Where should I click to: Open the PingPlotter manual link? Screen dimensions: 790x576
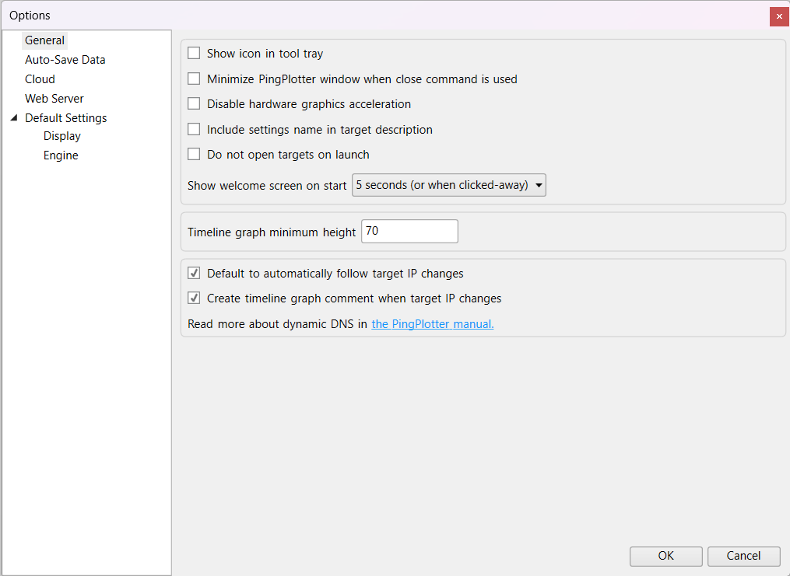tap(432, 324)
